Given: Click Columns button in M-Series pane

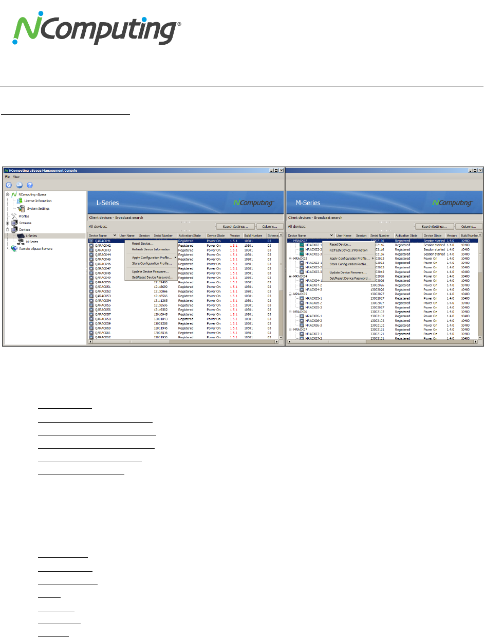Looking at the screenshot, I should pos(469,226).
